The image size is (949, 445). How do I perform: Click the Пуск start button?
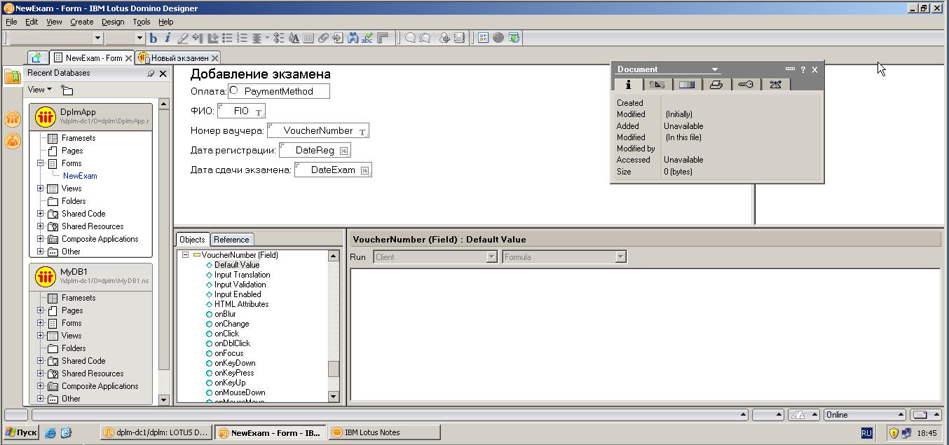click(x=21, y=433)
